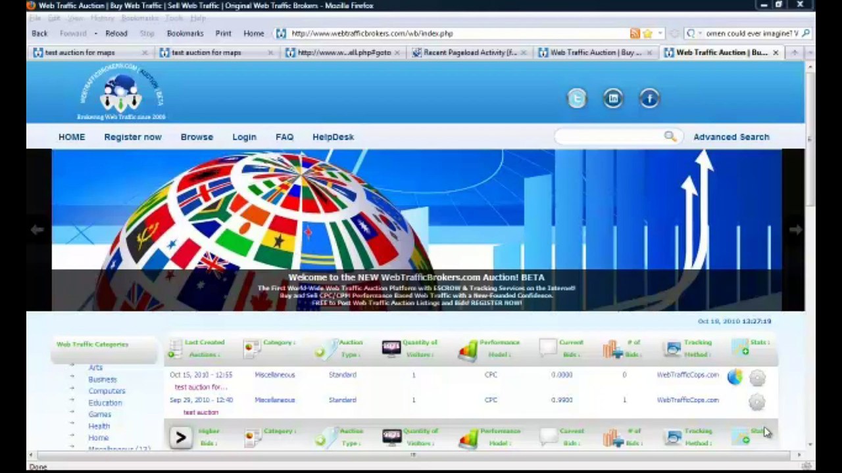The width and height of the screenshot is (842, 473).
Task: Click the Home toolbar button
Action: (253, 34)
